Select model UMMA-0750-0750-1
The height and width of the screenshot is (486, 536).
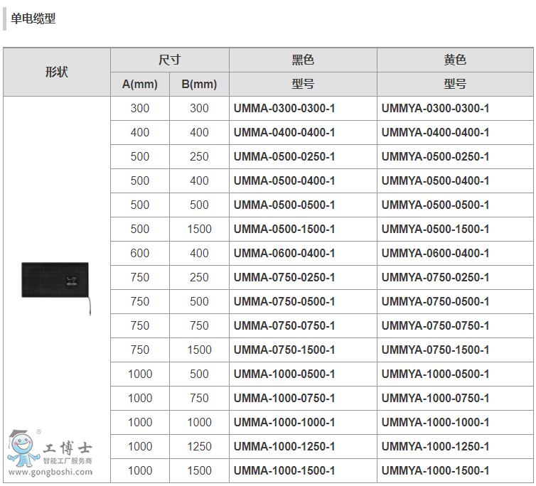pyautogui.click(x=284, y=325)
